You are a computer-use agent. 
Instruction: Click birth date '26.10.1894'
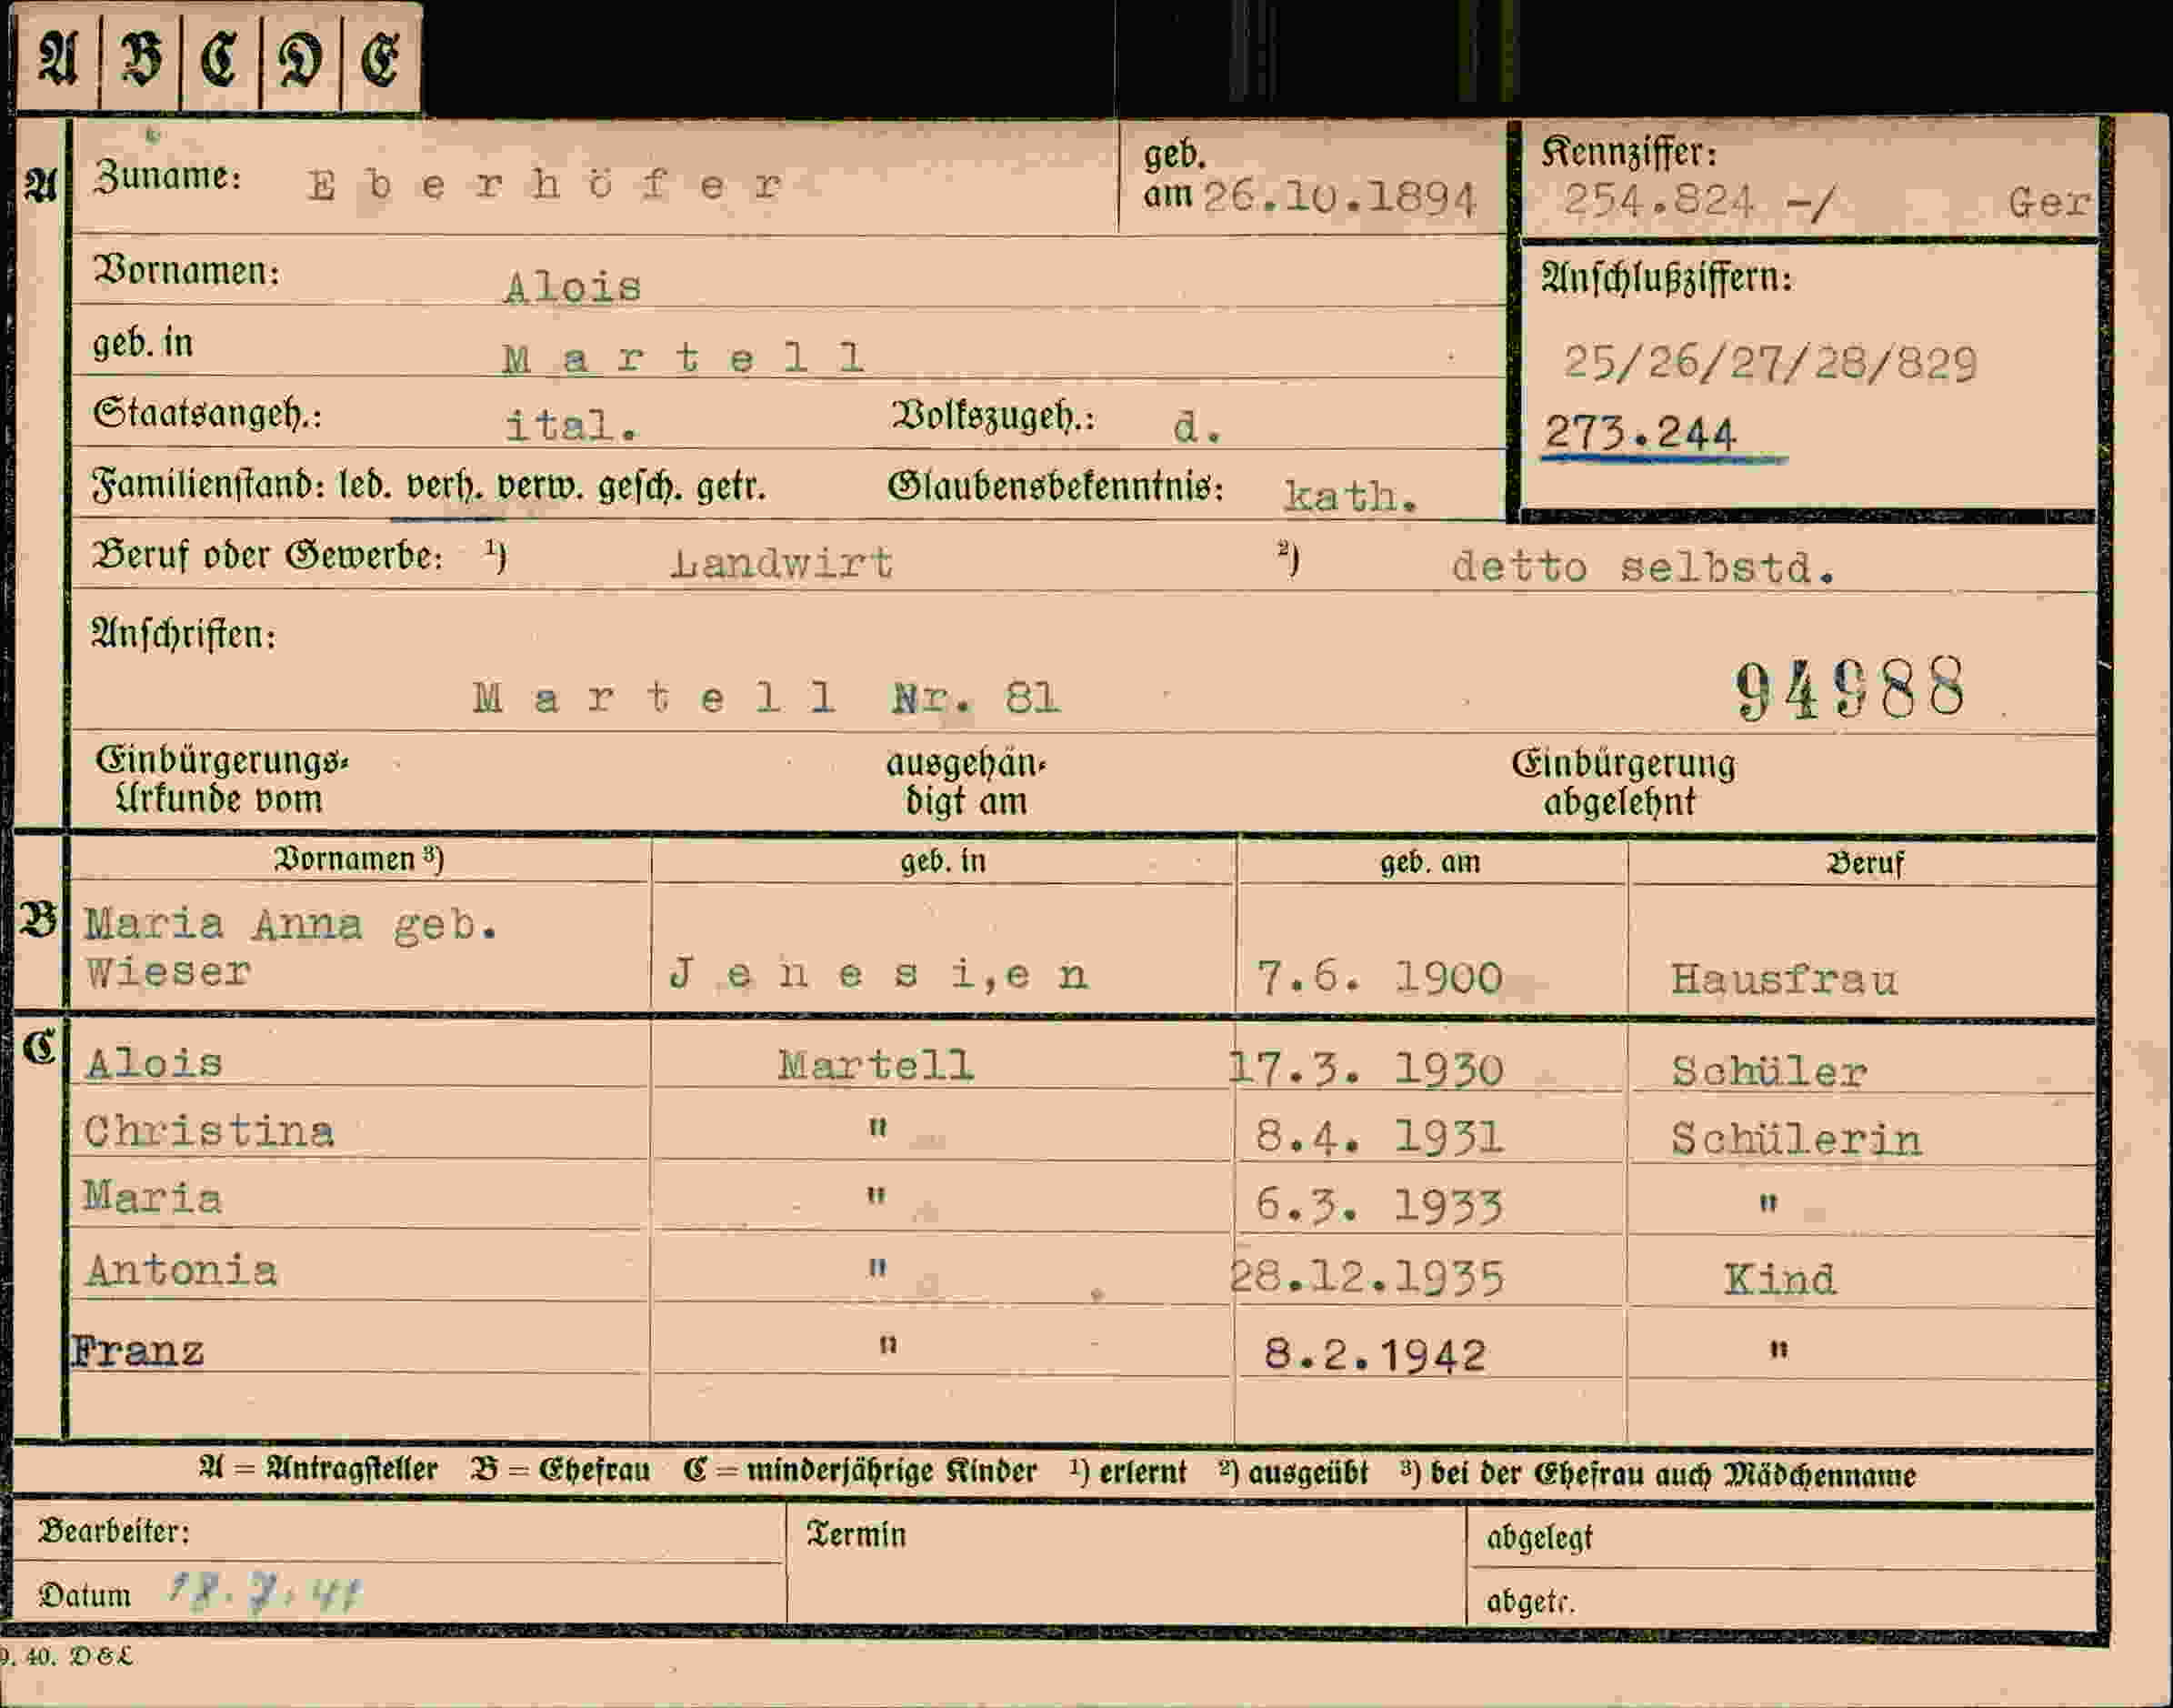tap(1339, 198)
